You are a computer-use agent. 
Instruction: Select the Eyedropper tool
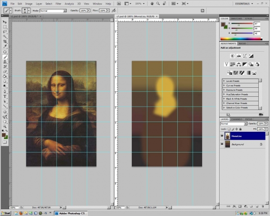[x=4, y=46]
